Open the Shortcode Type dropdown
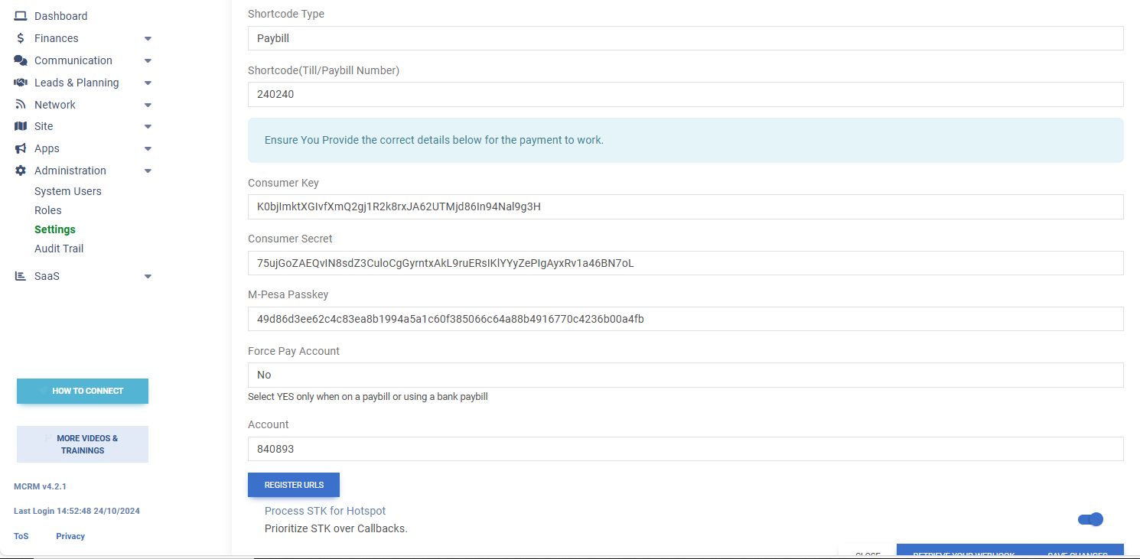The height and width of the screenshot is (559, 1140). [685, 37]
